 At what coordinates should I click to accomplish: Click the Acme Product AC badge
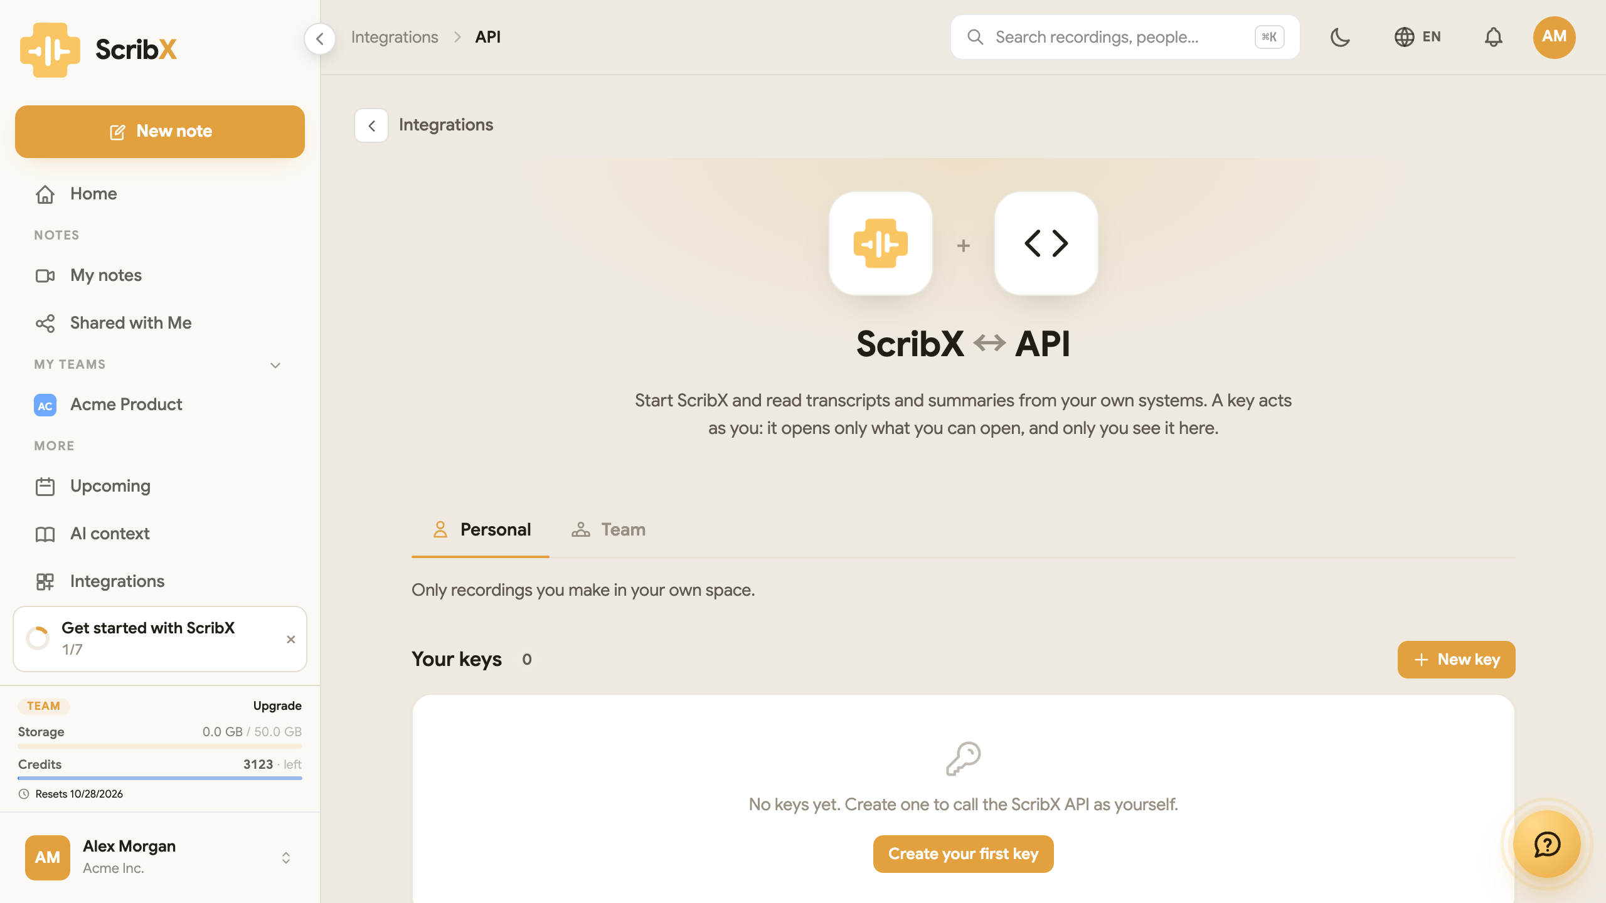pos(45,405)
